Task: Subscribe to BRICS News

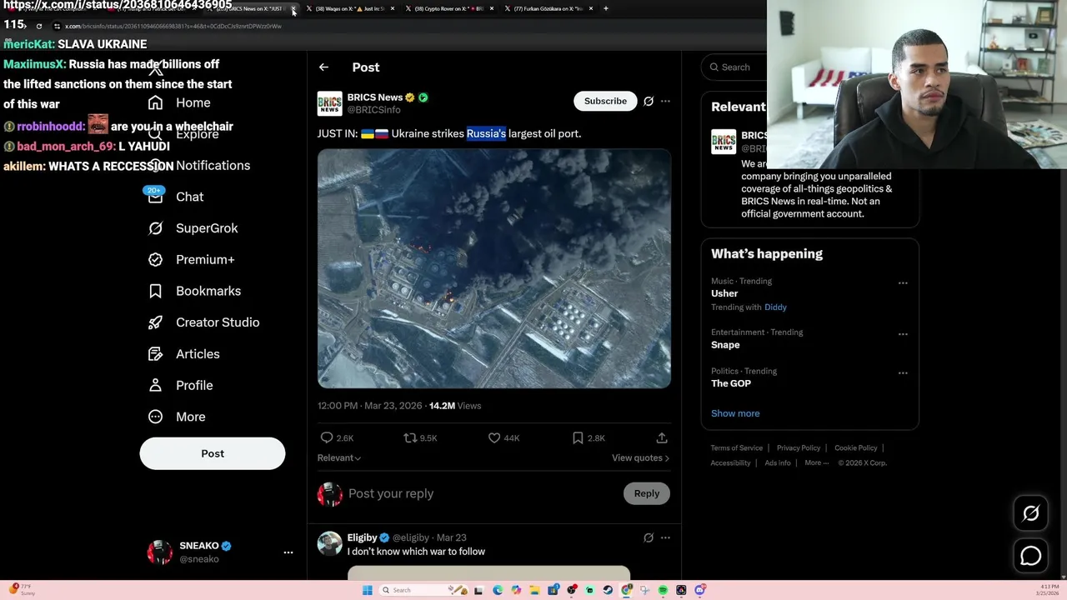Action: coord(605,101)
